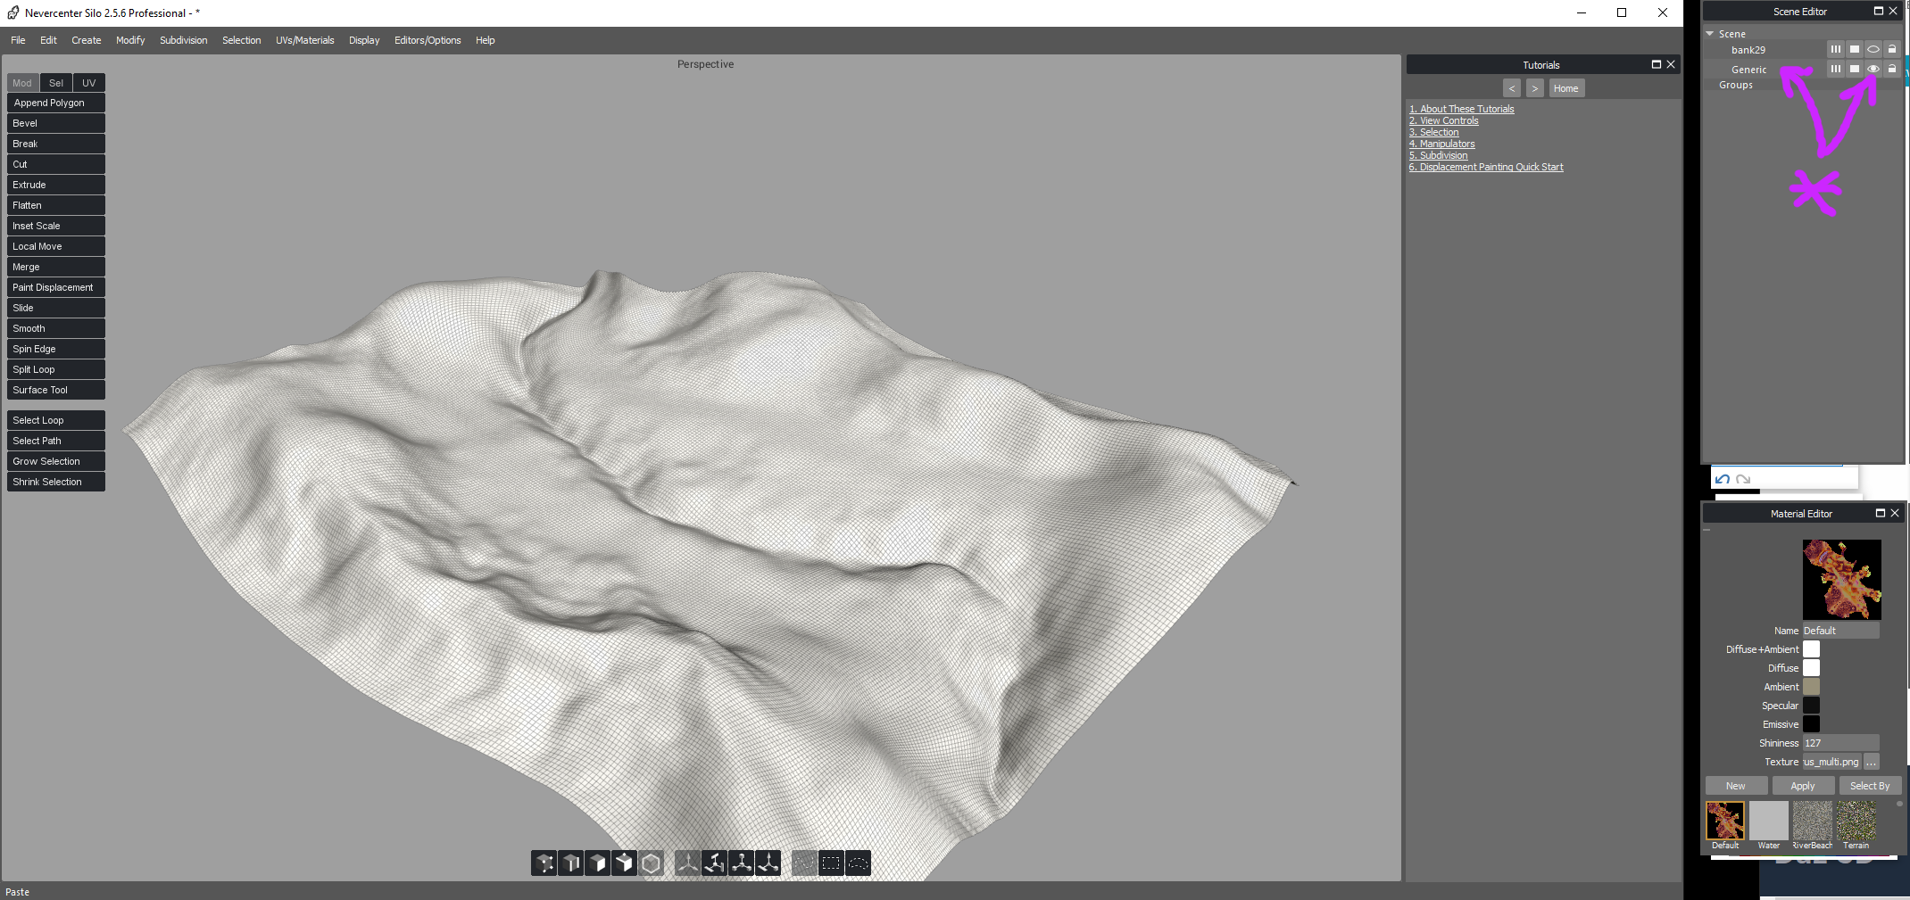Image resolution: width=1910 pixels, height=900 pixels.
Task: Maximize the Tutorials panel
Action: tap(1657, 64)
